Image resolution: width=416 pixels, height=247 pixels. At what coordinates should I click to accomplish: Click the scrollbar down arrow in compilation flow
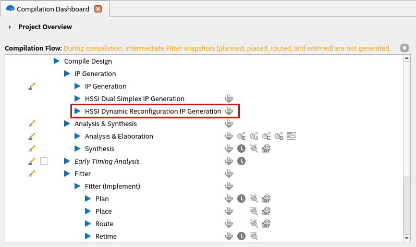[407, 237]
